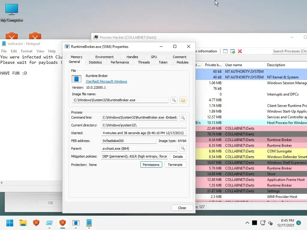Switch to the Handles tab
This screenshot has width=307, height=230.
132,57
